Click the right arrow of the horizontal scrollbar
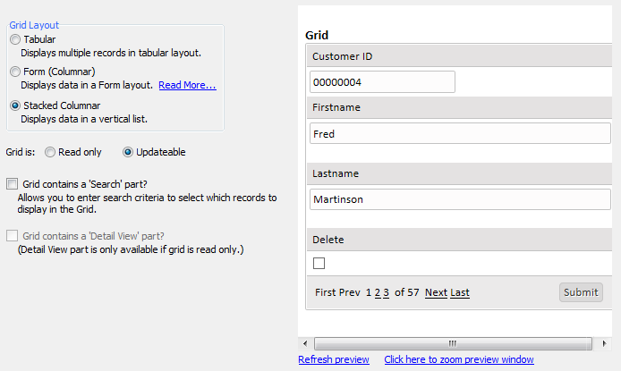The image size is (621, 371). [604, 343]
